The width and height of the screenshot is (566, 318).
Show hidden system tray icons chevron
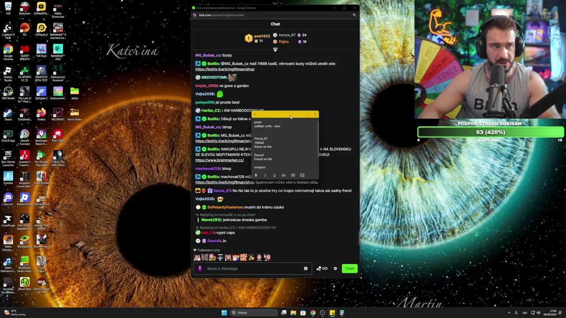(x=509, y=313)
